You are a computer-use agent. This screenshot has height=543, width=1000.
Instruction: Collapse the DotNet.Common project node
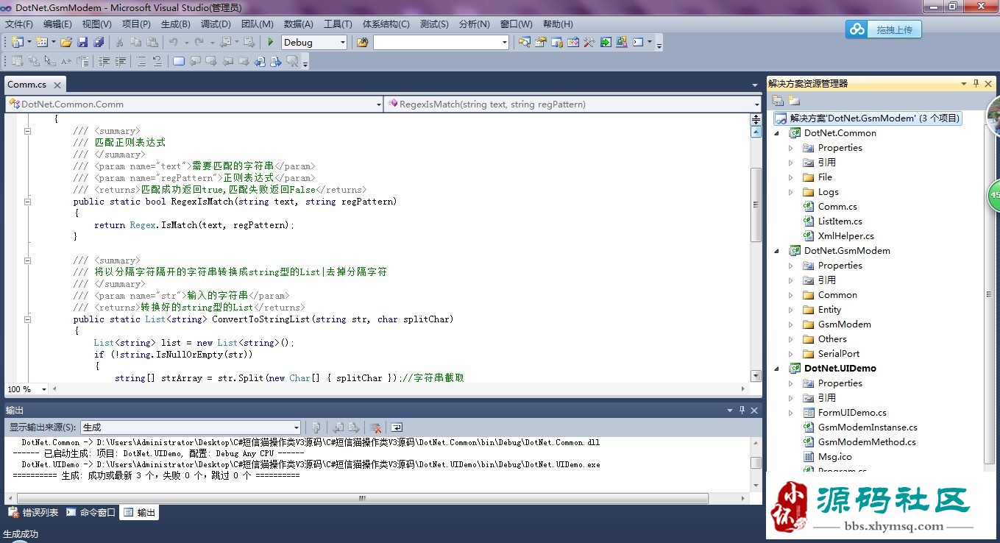pos(777,133)
